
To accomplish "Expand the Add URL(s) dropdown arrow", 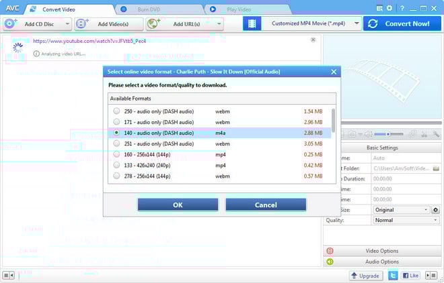I will (x=219, y=24).
